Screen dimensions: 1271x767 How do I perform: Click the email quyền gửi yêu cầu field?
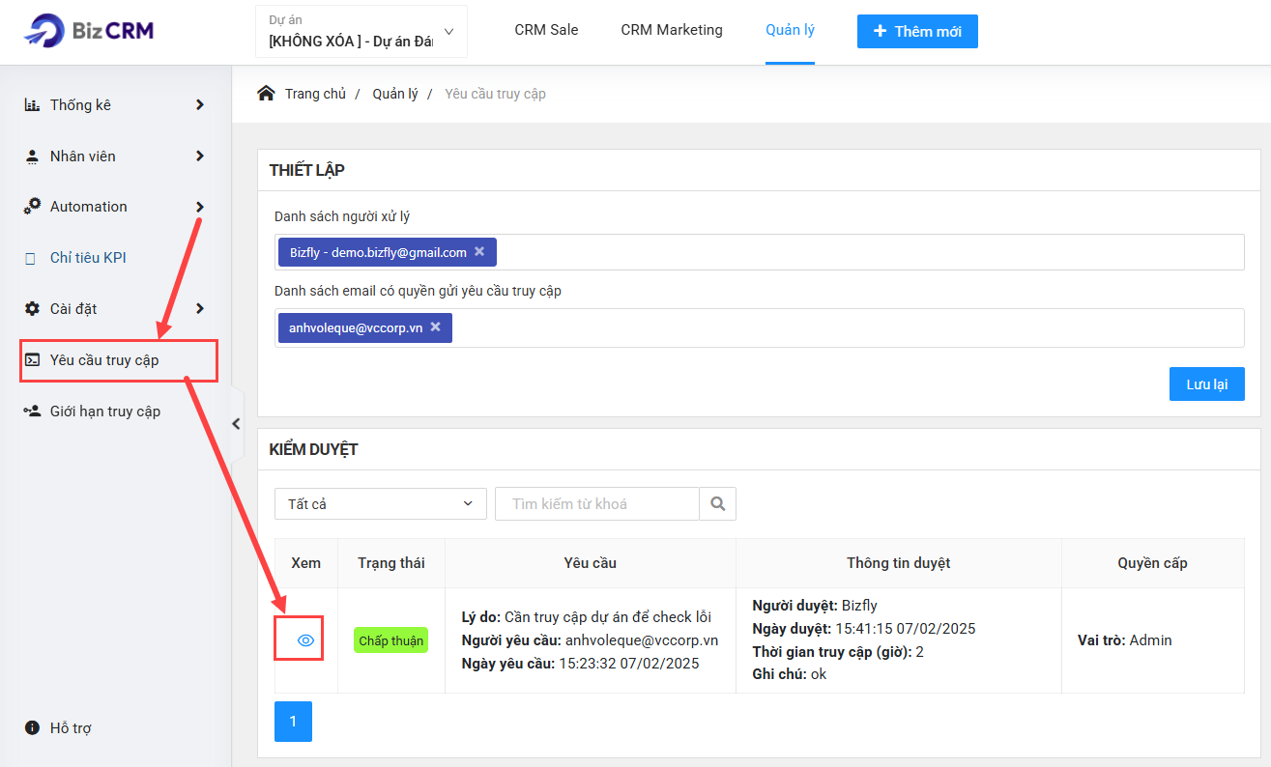[x=759, y=327]
